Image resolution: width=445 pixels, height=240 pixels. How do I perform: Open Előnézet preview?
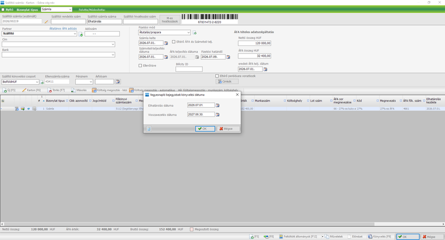355,237
